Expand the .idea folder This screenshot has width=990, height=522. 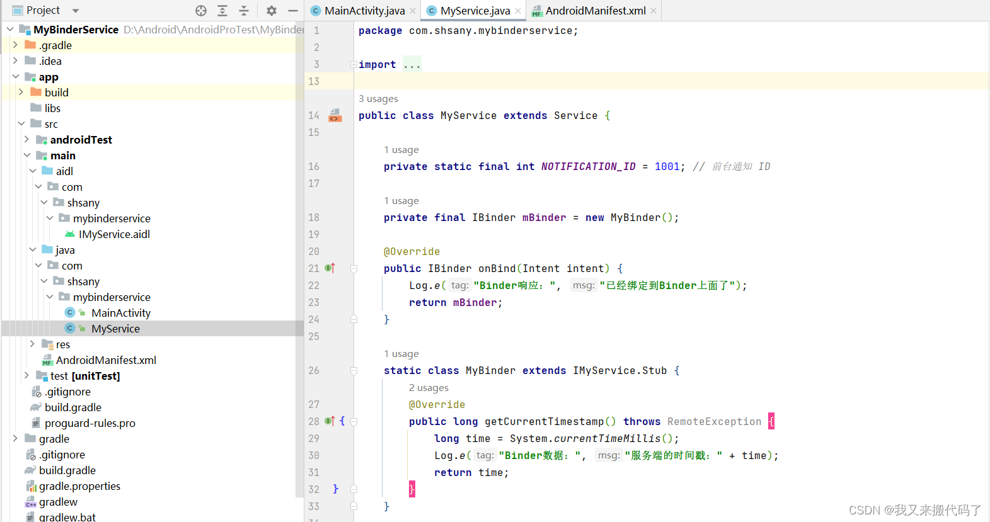pos(15,60)
